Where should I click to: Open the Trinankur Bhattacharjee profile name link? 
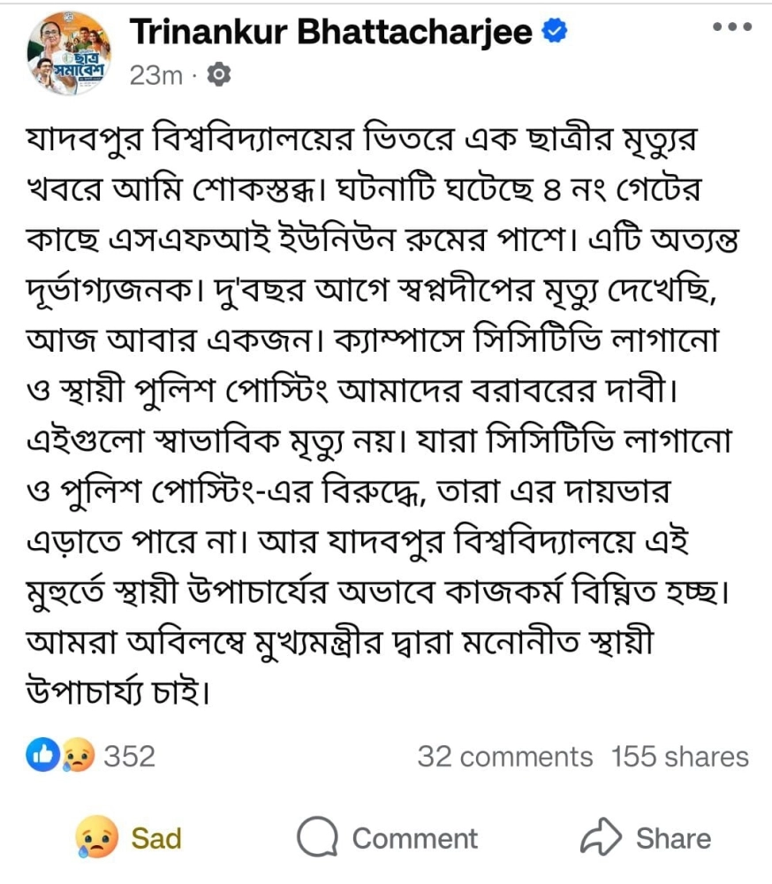click(331, 32)
